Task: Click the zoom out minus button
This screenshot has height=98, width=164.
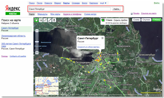Action: 37,31
